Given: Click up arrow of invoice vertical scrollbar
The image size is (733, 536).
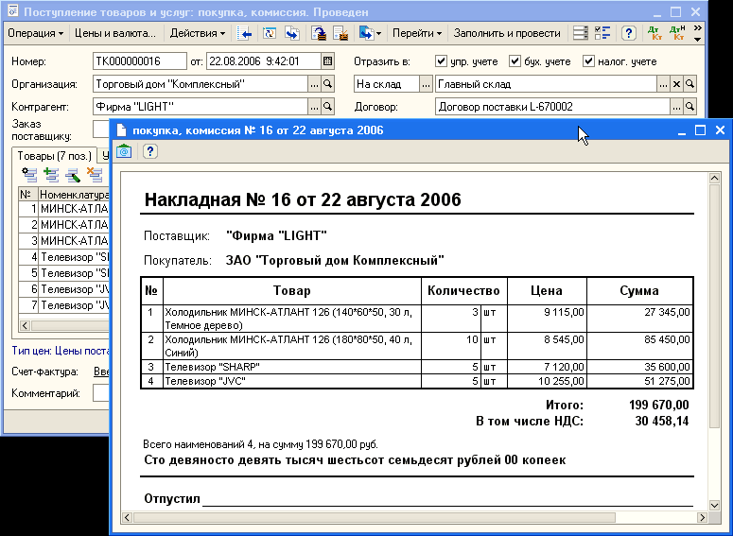Looking at the screenshot, I should pyautogui.click(x=714, y=178).
